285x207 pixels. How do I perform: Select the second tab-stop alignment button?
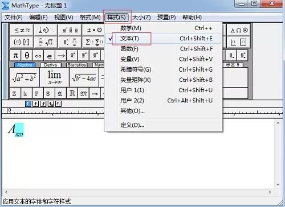[x=35, y=103]
